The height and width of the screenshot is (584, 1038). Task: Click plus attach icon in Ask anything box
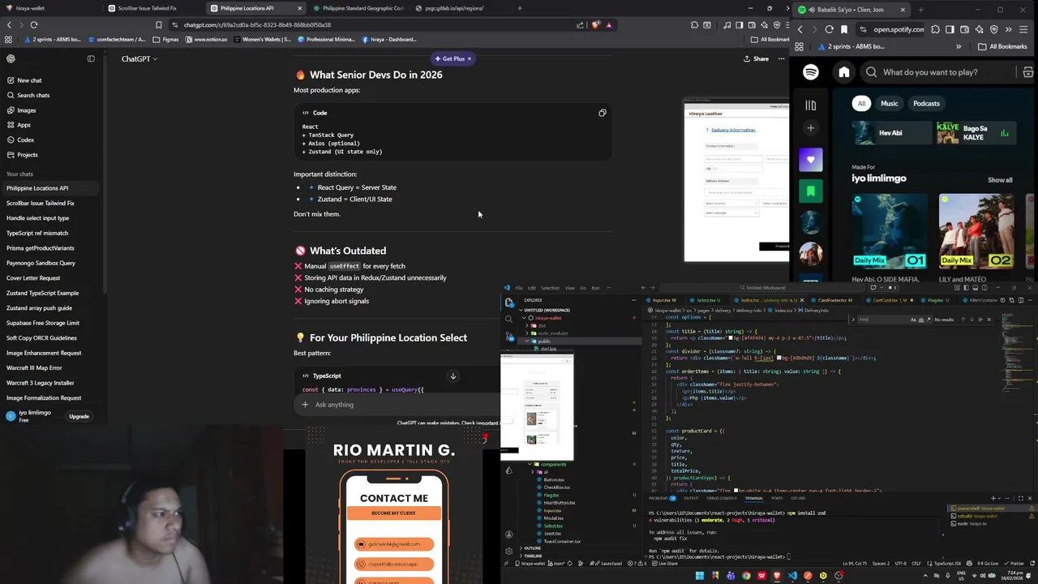(x=305, y=405)
